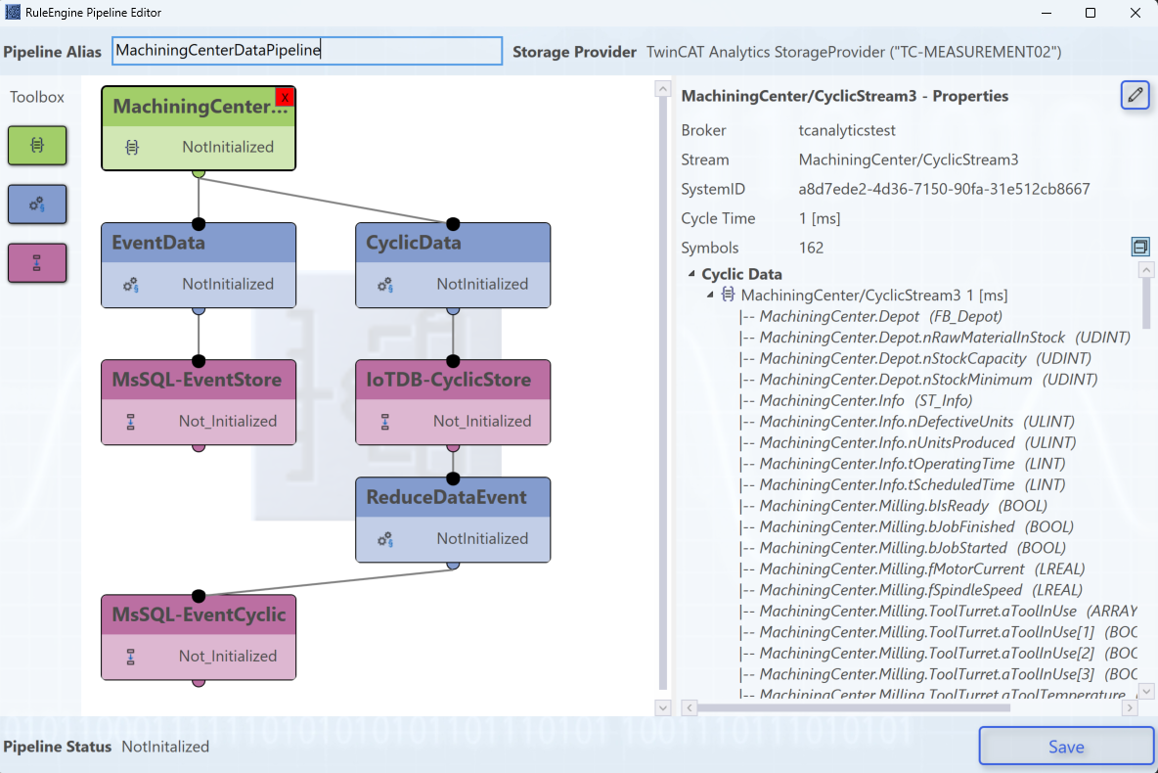Click the store icon in MsSQL-EventStore node
Screen dimensions: 1158x773
(x=131, y=422)
